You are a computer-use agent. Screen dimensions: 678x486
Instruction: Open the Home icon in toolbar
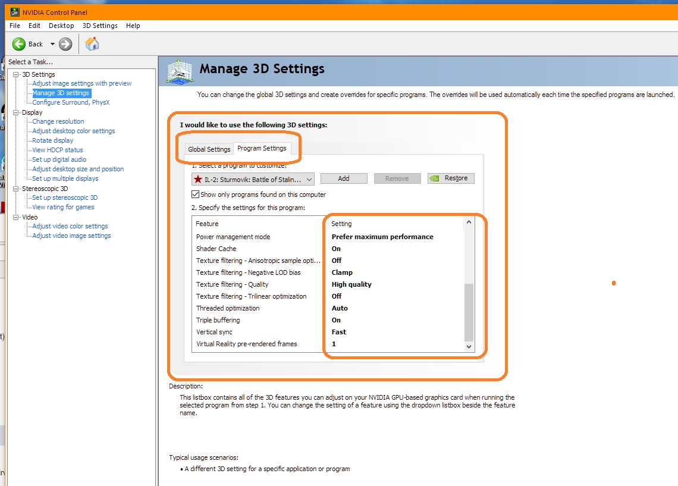[92, 43]
